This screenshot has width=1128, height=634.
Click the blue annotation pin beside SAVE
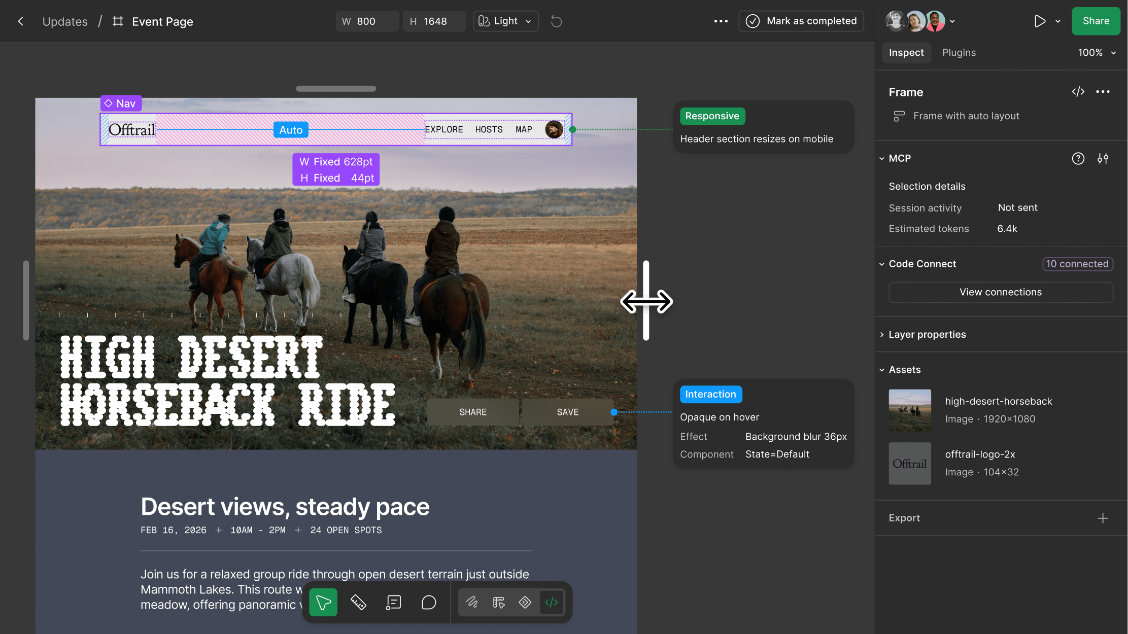click(614, 412)
